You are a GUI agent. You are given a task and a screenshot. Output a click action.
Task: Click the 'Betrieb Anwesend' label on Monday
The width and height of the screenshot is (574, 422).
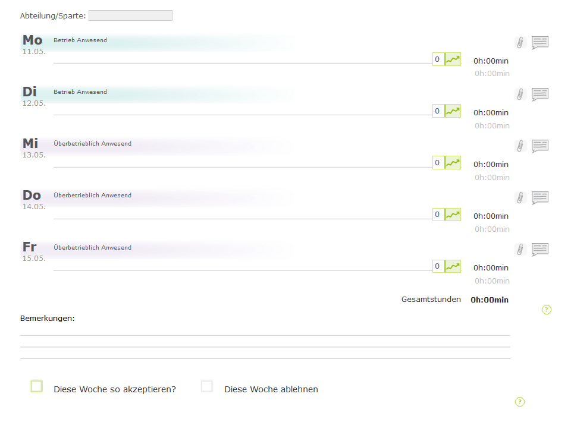coord(80,40)
